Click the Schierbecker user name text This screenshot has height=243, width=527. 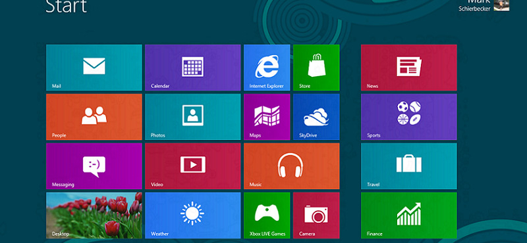[x=474, y=9]
